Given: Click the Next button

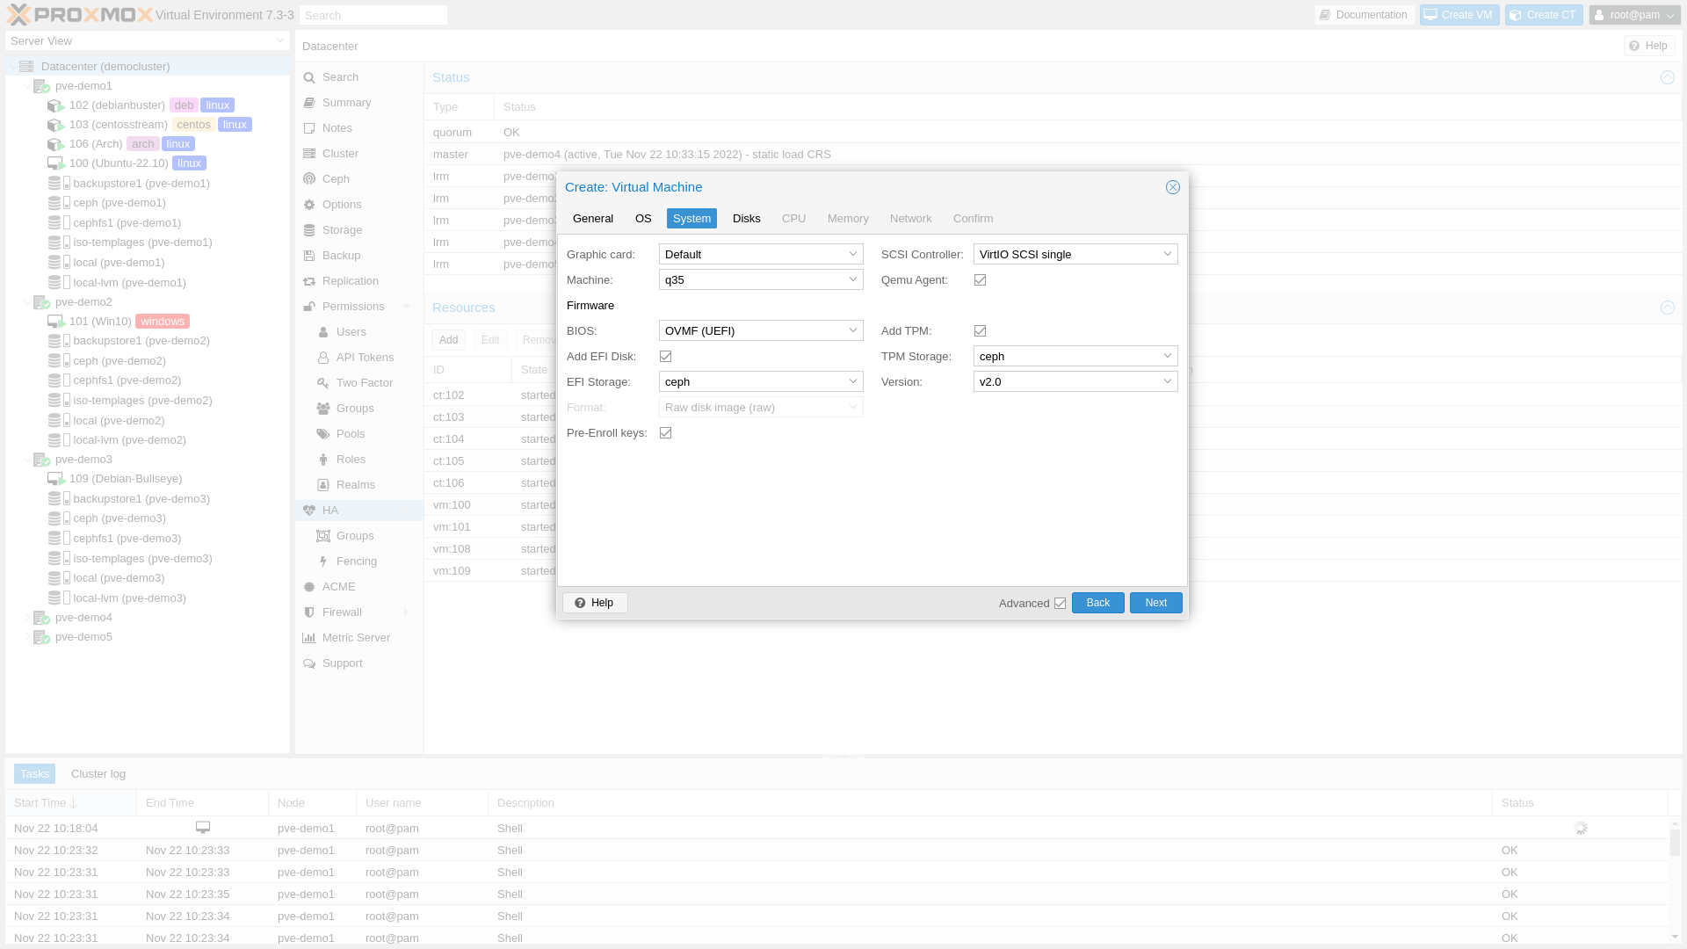Looking at the screenshot, I should tap(1155, 603).
